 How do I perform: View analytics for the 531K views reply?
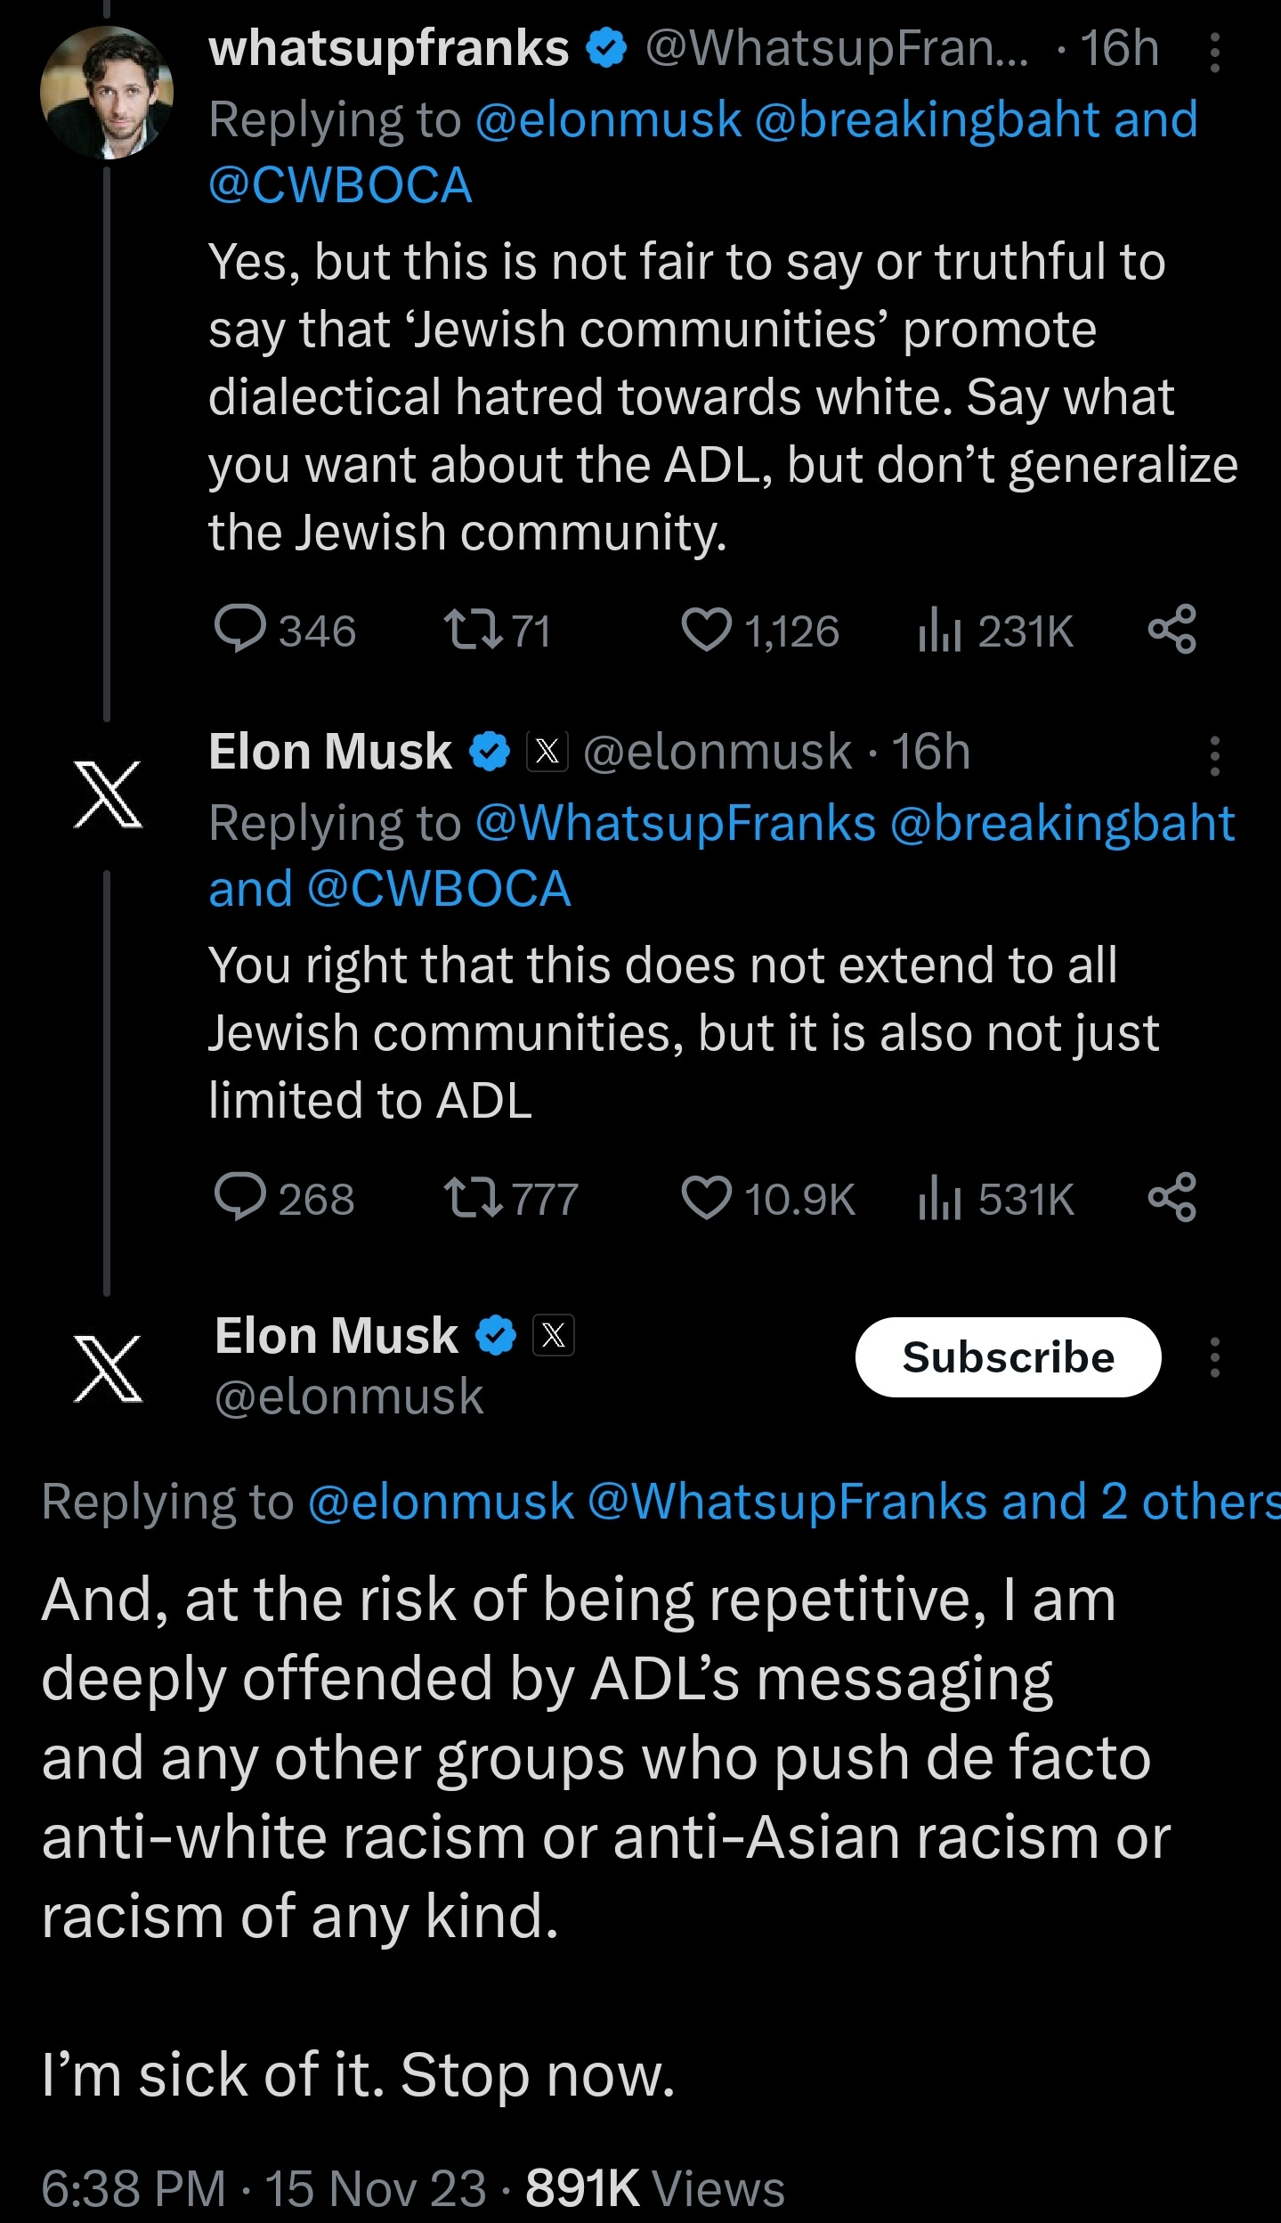[939, 1199]
